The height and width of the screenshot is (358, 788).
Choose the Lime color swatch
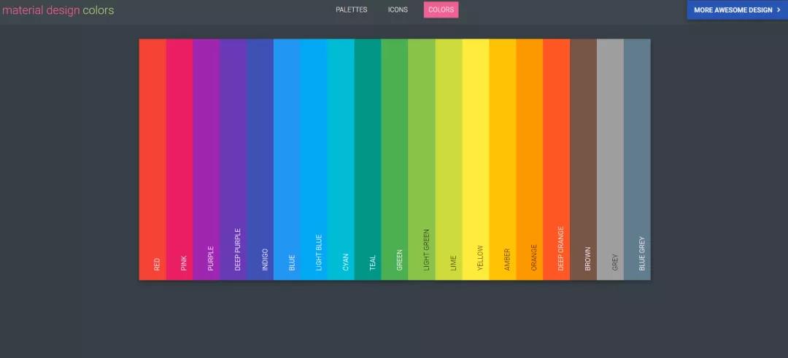click(x=449, y=159)
